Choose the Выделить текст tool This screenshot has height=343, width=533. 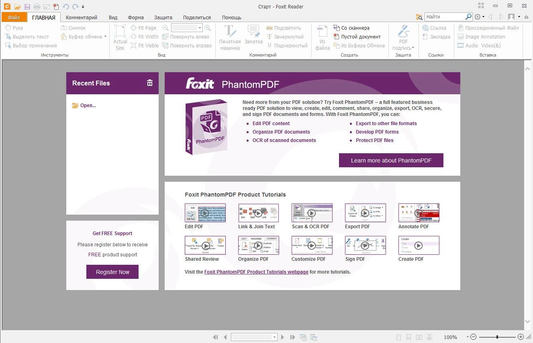tap(27, 37)
